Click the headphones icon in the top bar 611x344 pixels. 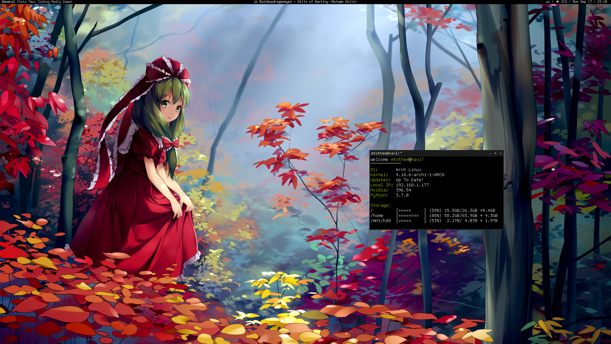pyautogui.click(x=256, y=2)
